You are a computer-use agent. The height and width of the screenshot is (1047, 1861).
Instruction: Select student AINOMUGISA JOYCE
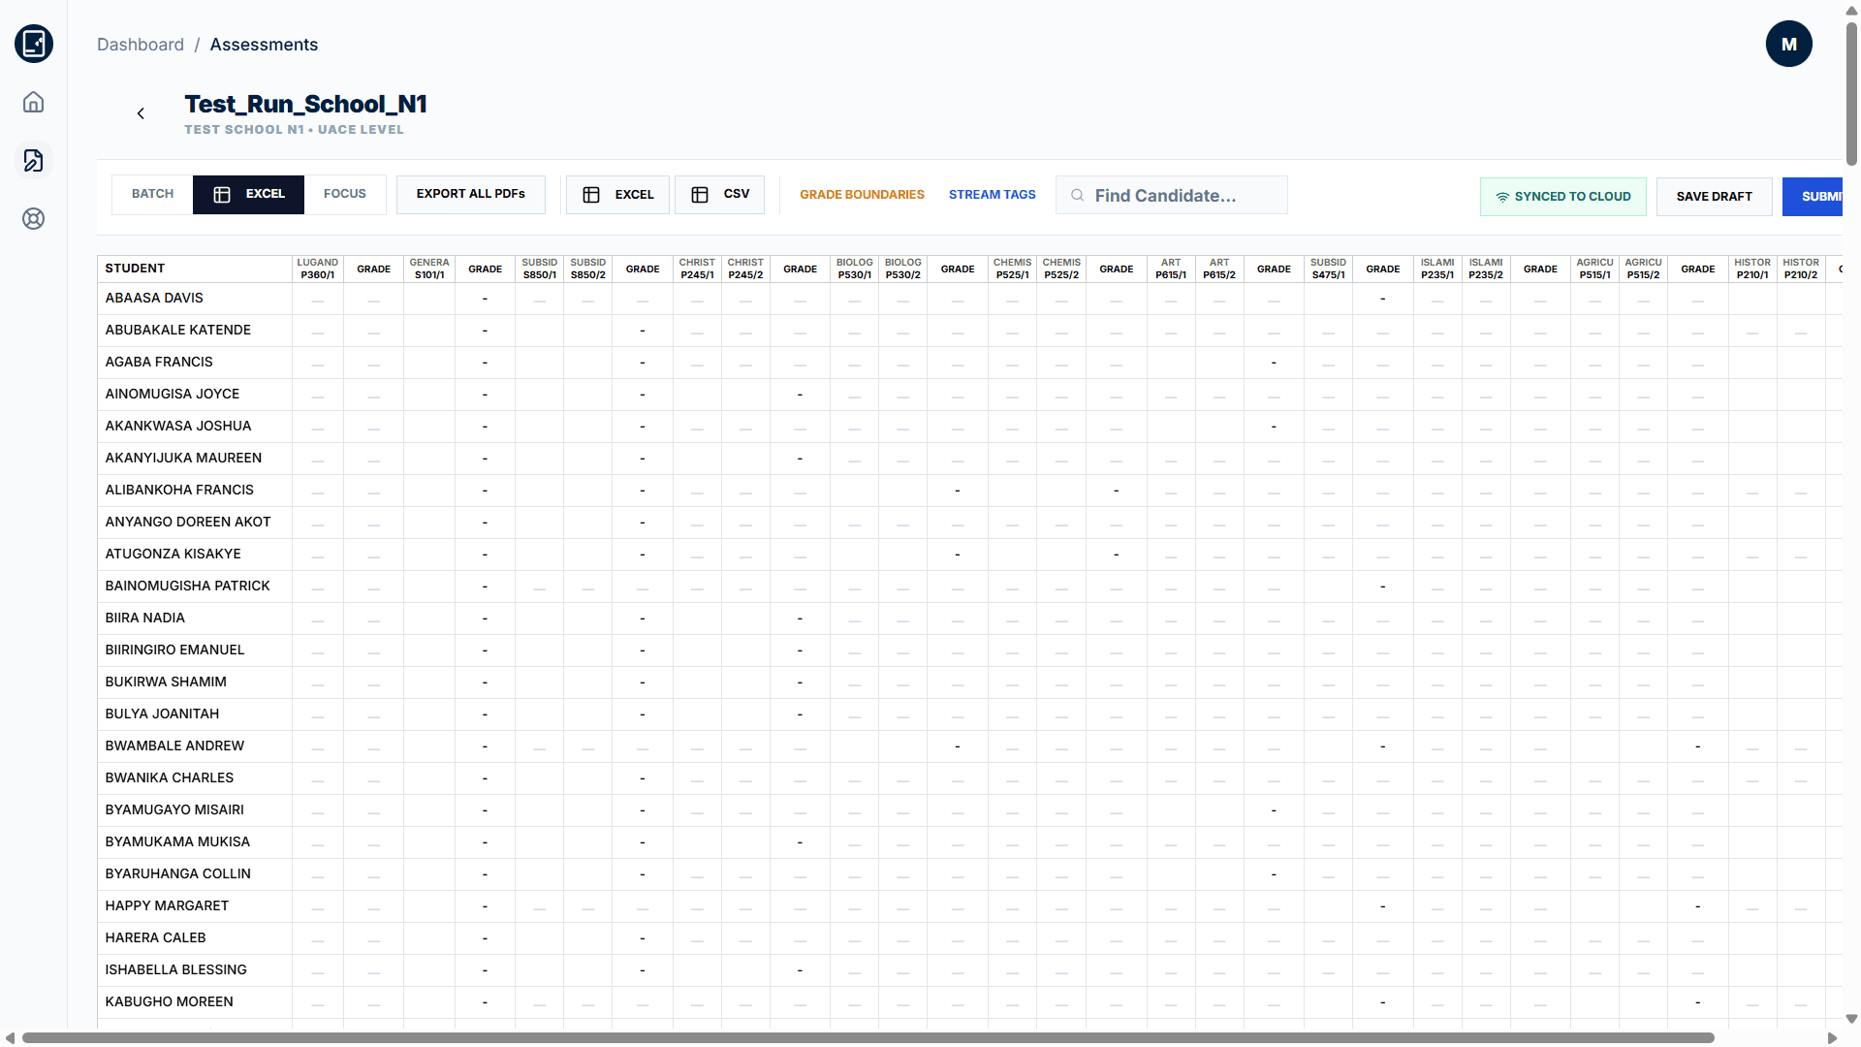173,395
